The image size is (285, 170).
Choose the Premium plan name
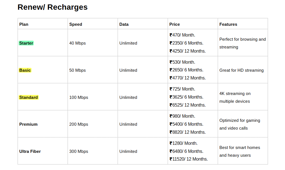point(28,124)
